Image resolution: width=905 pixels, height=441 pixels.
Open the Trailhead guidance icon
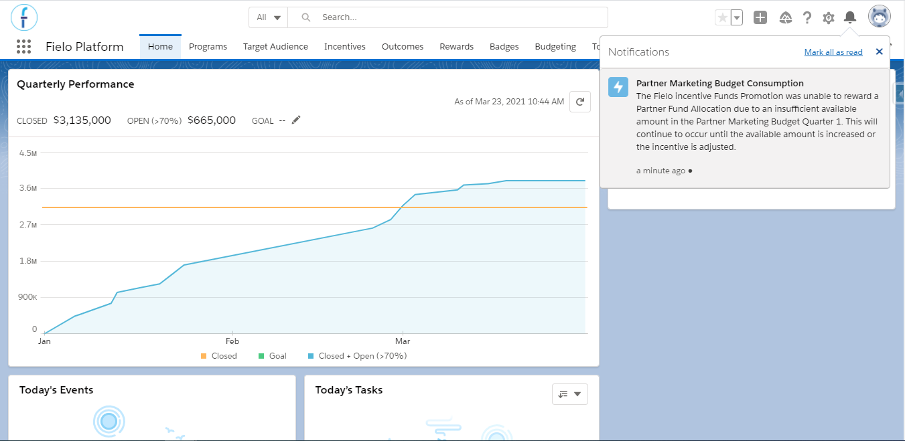[786, 18]
